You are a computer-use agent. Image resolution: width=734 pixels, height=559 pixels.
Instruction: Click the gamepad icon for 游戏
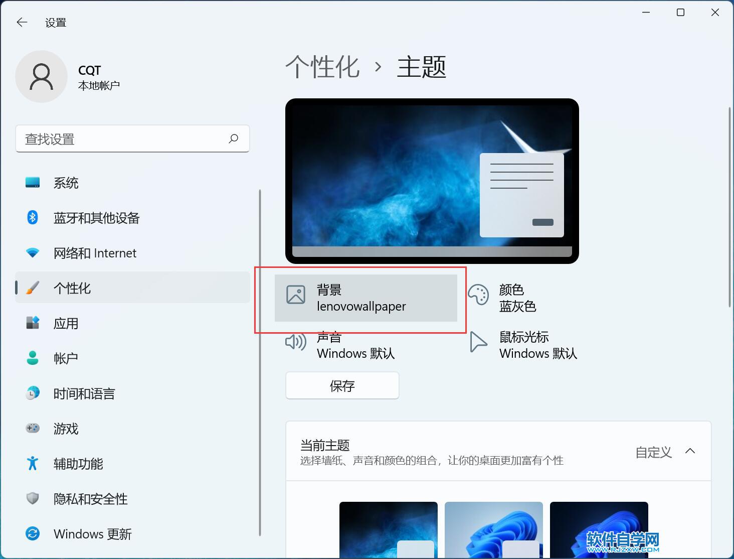[33, 428]
